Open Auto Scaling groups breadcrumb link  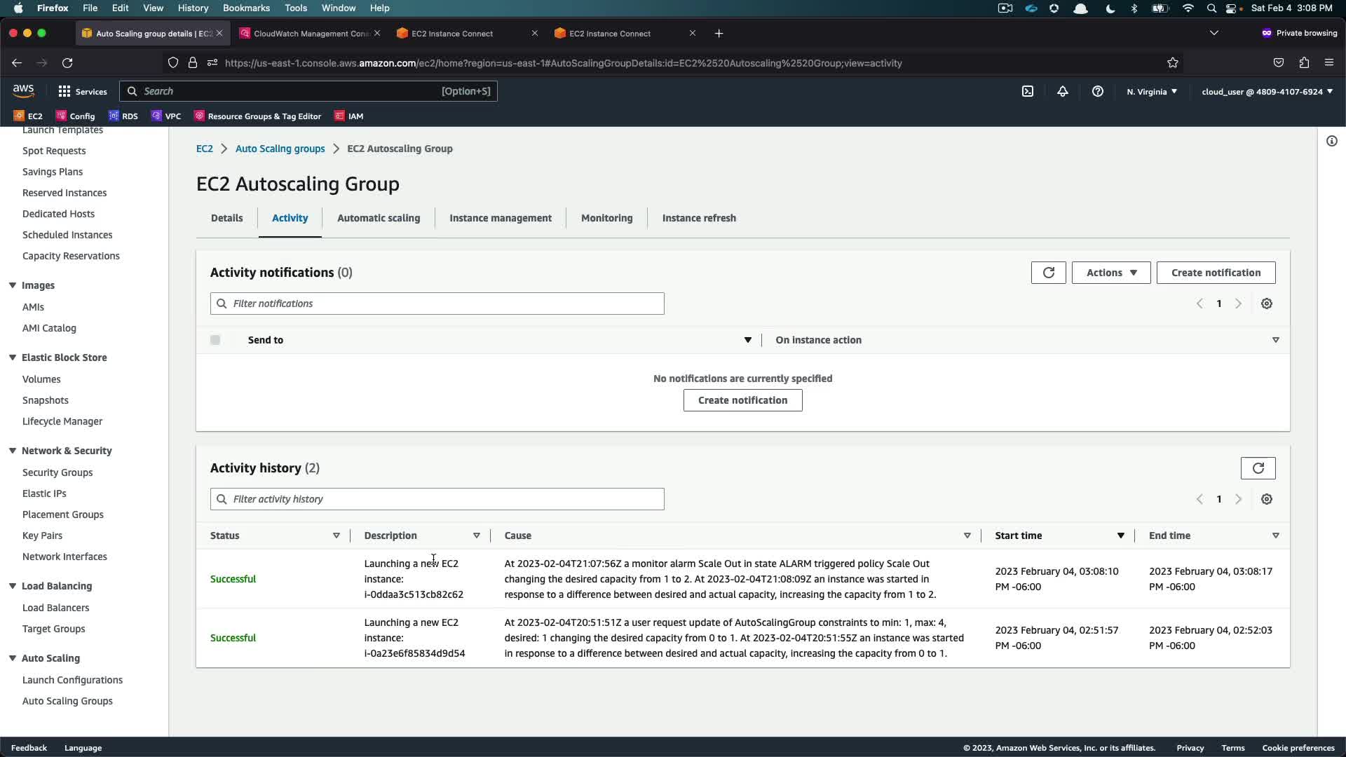280,149
